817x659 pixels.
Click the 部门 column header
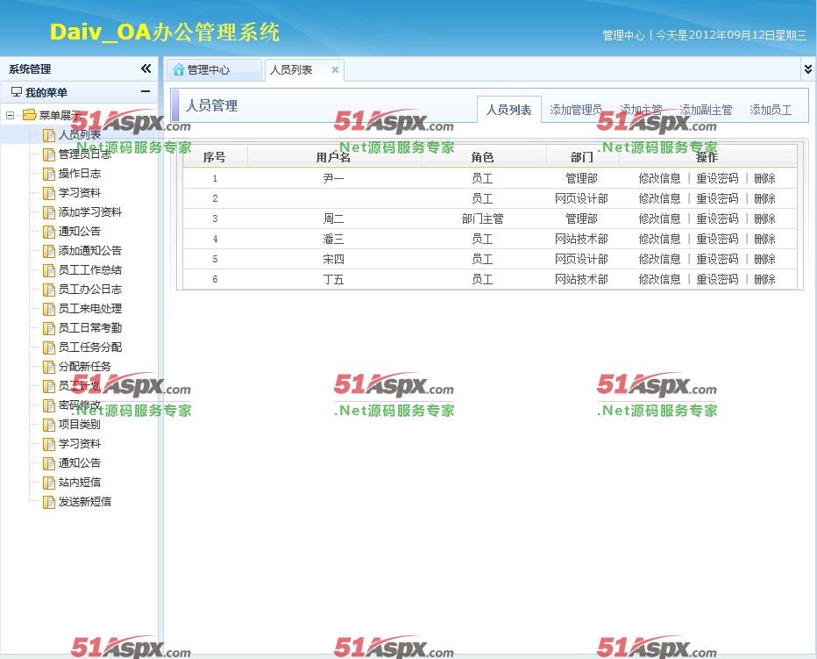(581, 157)
